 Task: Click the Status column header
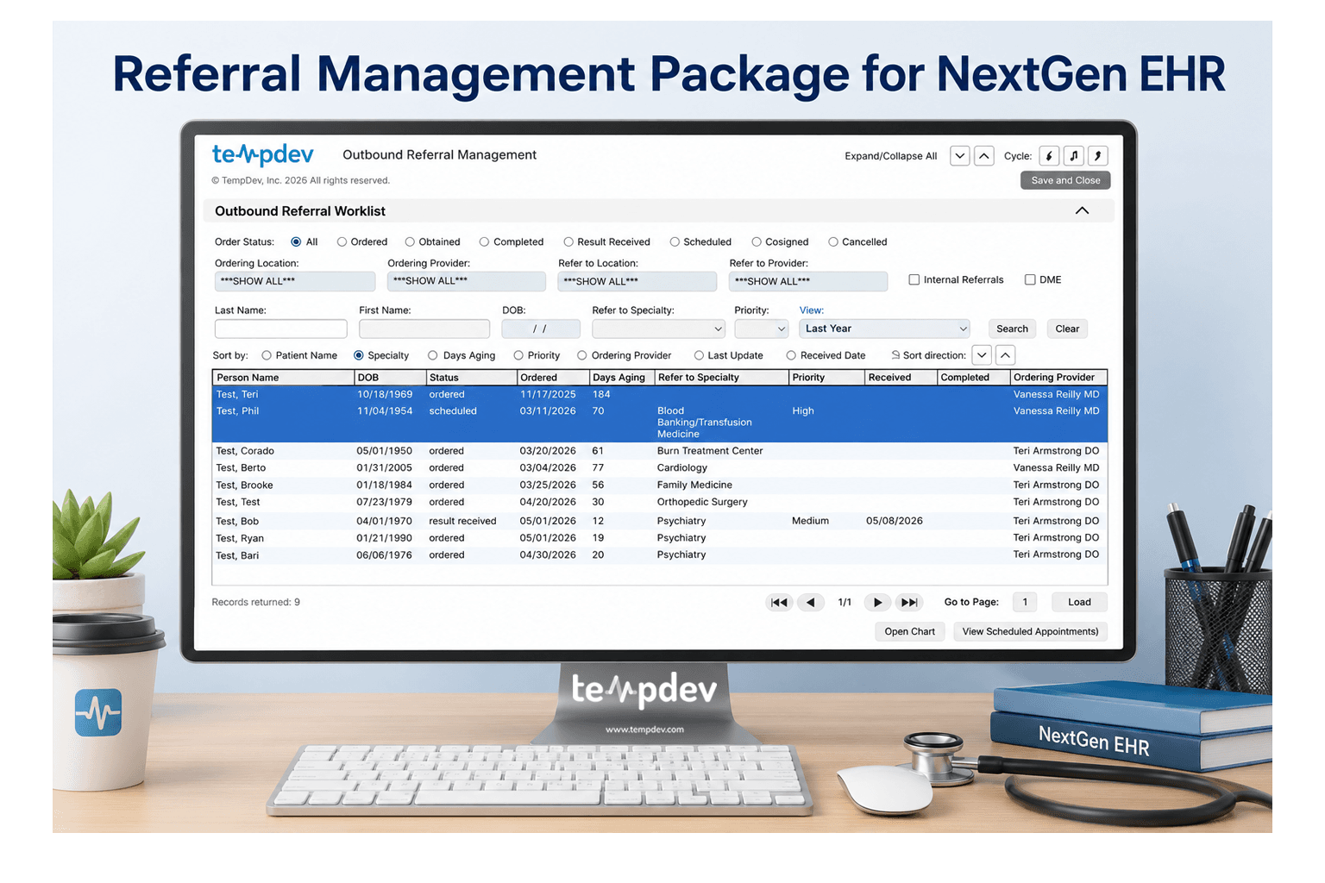472,378
